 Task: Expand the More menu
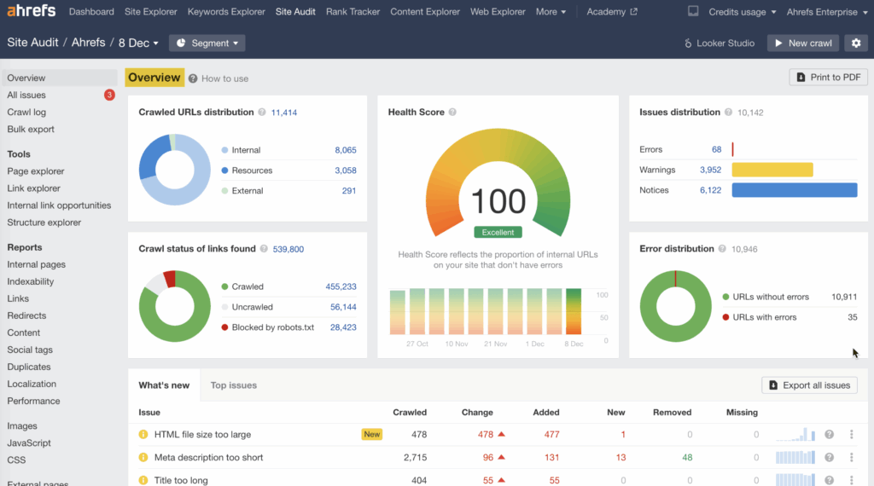(x=551, y=11)
